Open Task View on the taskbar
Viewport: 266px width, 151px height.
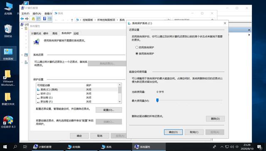click(25, 147)
